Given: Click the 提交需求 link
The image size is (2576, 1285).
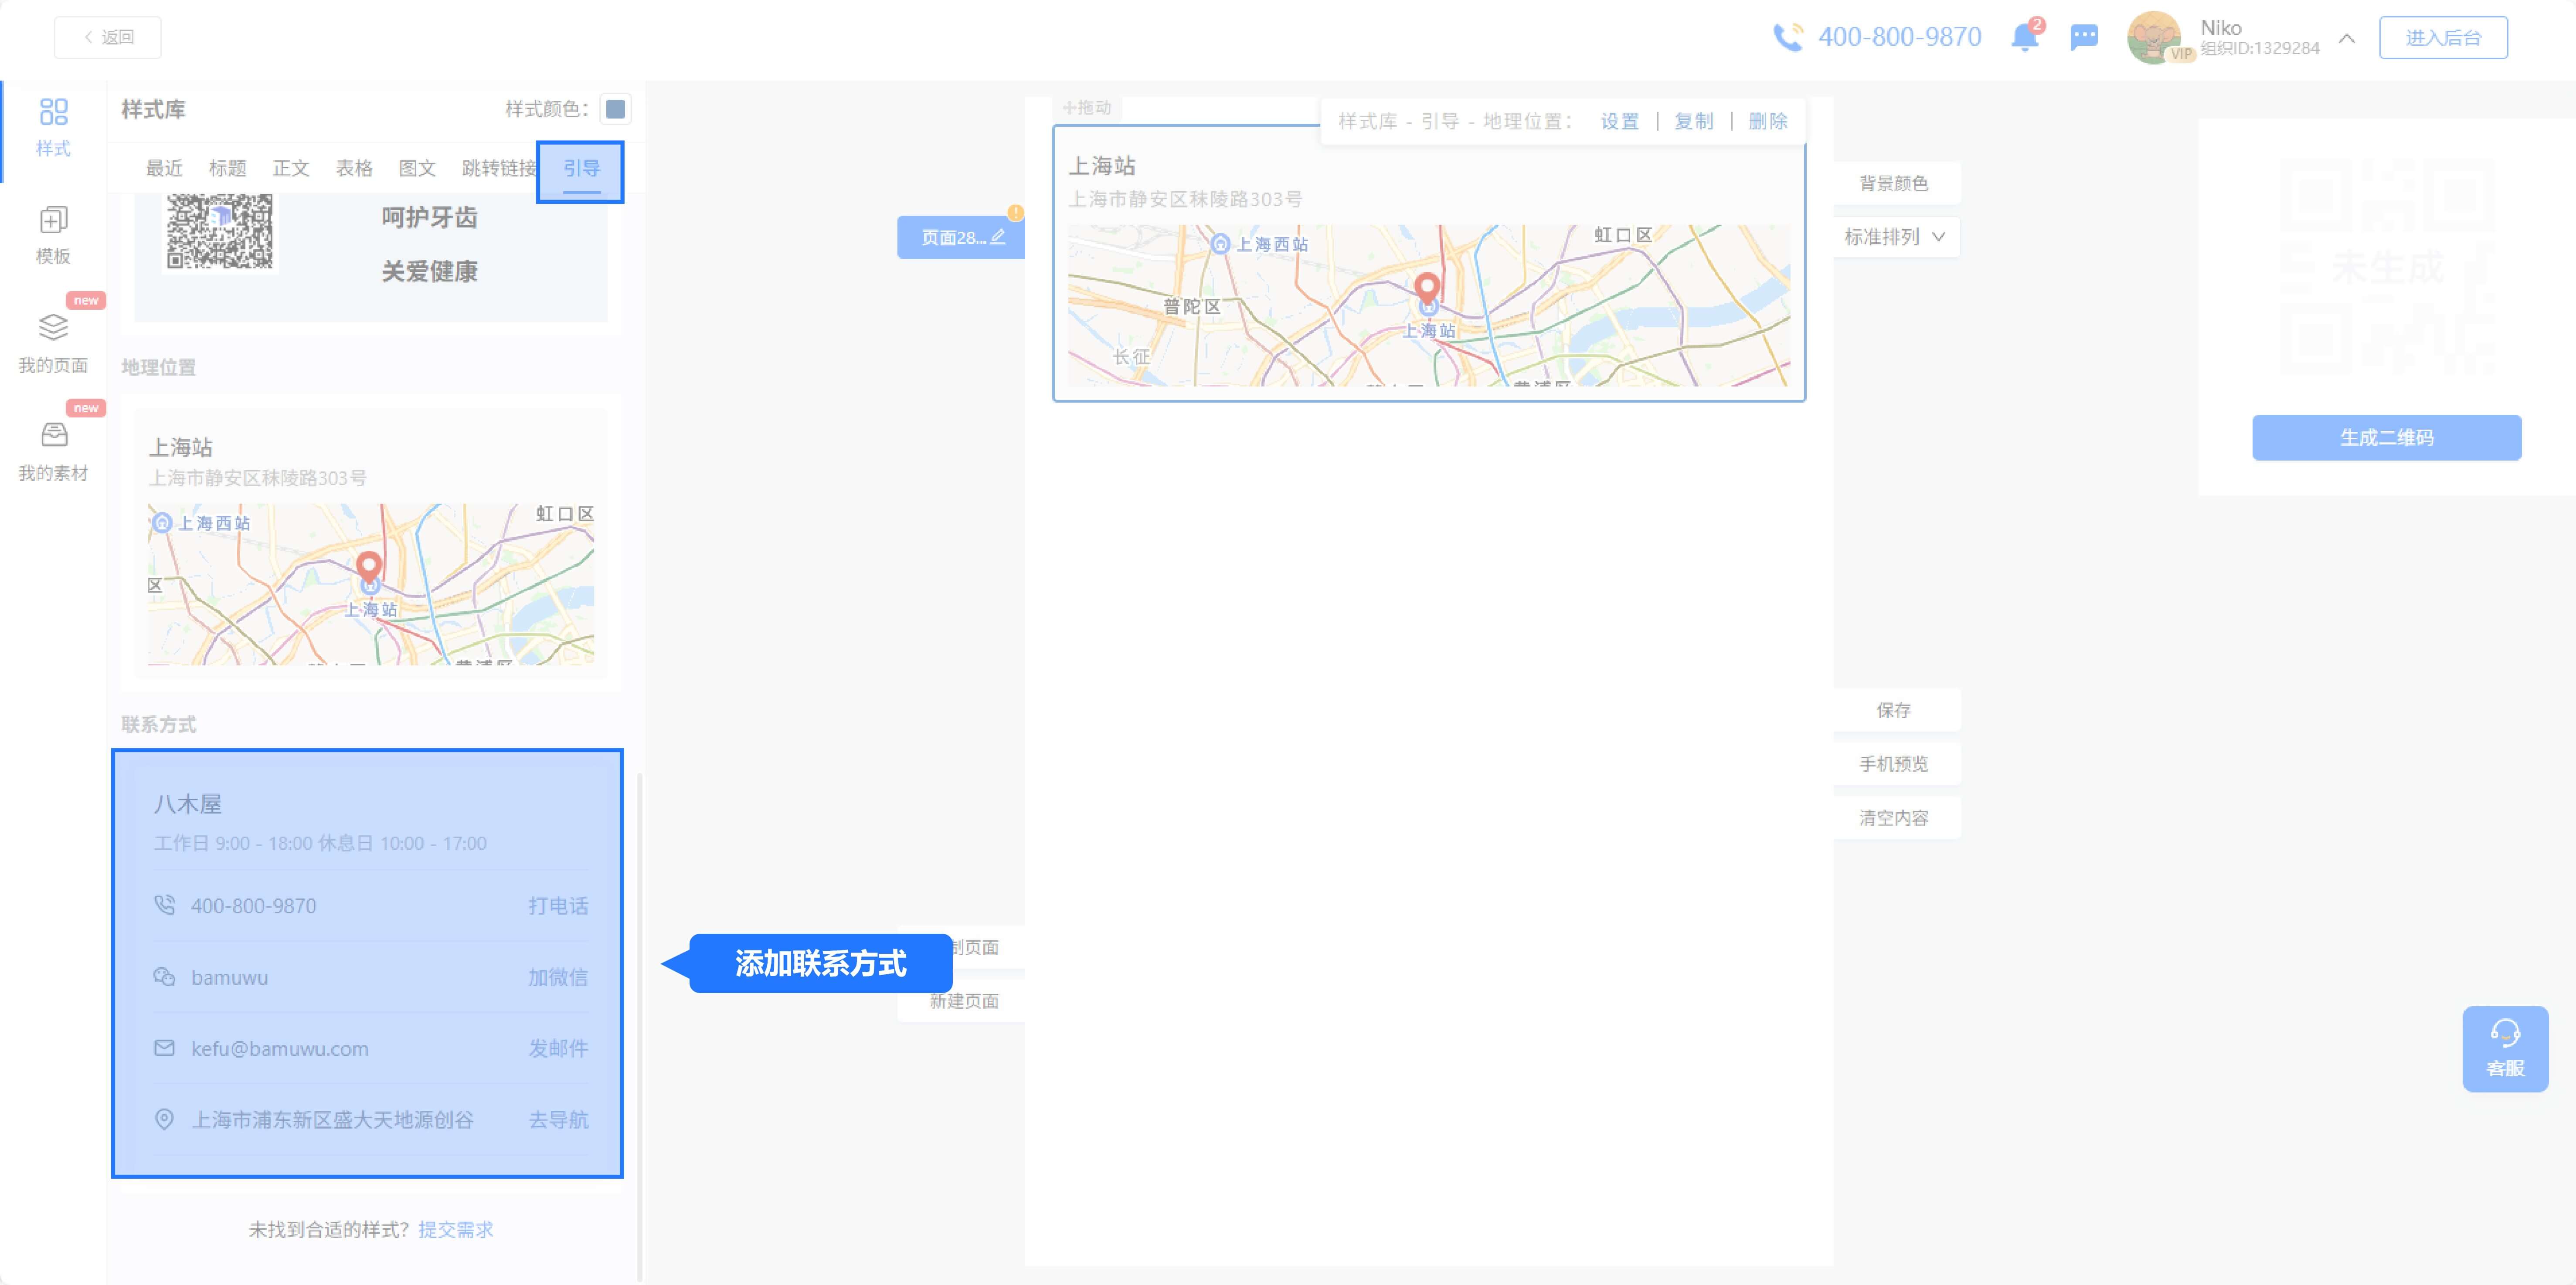Looking at the screenshot, I should coord(456,1229).
